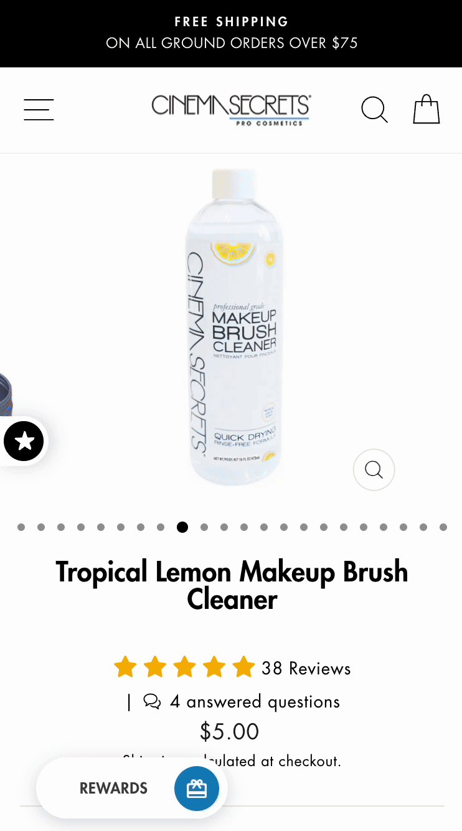Select the first image carousel dot

tap(21, 527)
